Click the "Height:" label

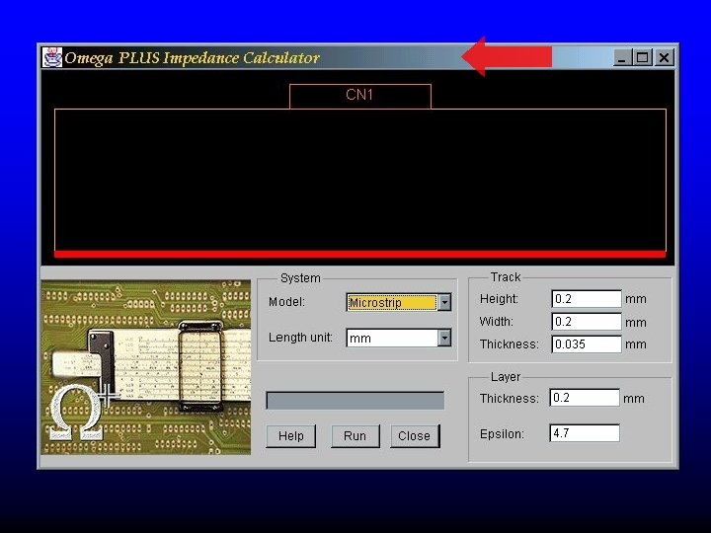[499, 299]
